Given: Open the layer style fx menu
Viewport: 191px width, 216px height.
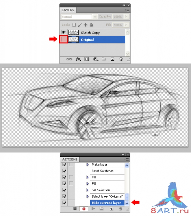Looking at the screenshot, I should point(78,59).
